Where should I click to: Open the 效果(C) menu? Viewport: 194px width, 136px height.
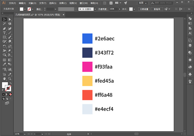pos(63,3)
